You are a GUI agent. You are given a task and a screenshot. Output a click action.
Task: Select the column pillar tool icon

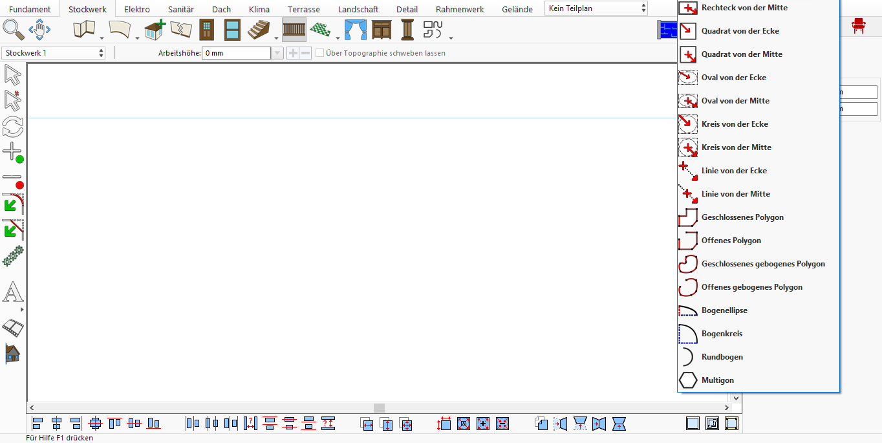407,30
